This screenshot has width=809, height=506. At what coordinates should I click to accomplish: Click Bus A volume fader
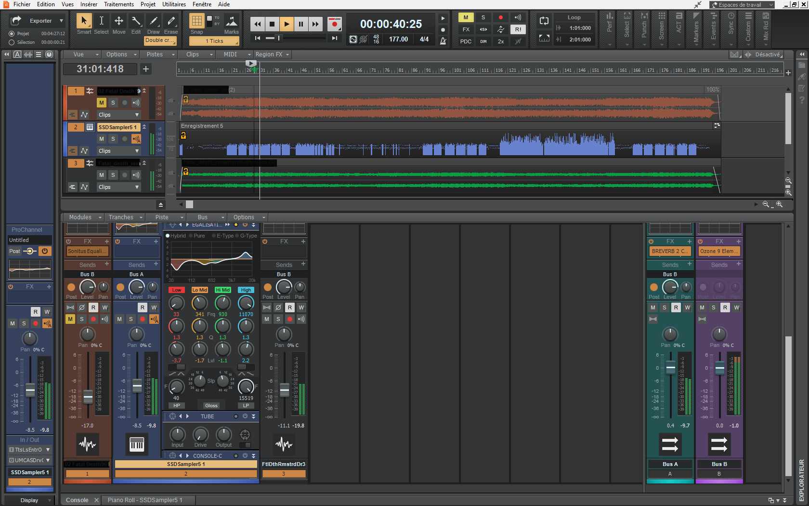(670, 369)
